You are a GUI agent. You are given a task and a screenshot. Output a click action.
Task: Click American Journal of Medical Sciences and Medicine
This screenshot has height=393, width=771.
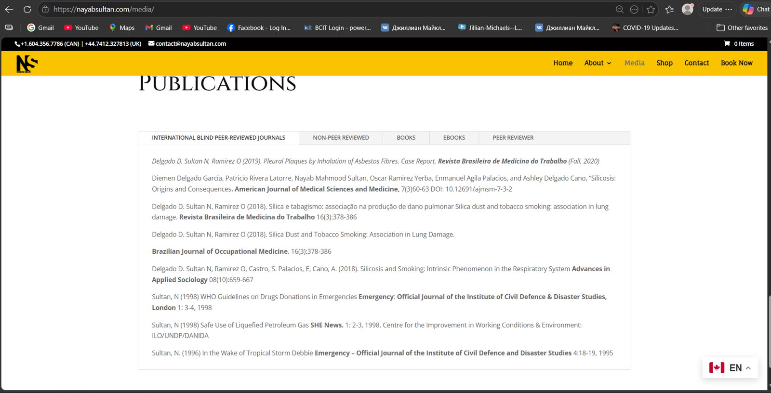click(x=317, y=189)
